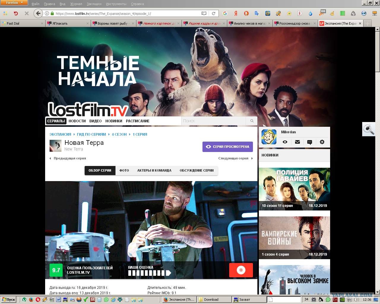Image resolution: width=380 pixels, height=304 pixels.
Task: Open the Вампирские войны new episode card
Action: coord(294,238)
